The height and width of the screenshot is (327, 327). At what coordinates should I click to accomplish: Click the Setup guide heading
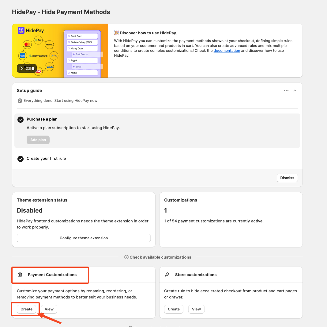coord(29,90)
